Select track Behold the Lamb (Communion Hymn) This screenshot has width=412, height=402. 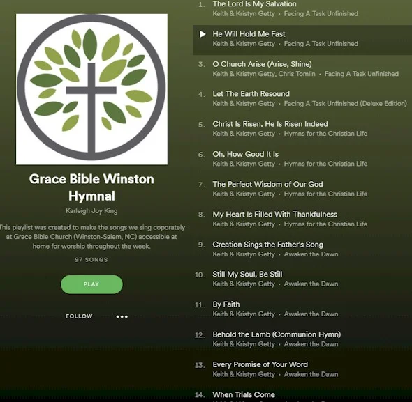coord(277,334)
